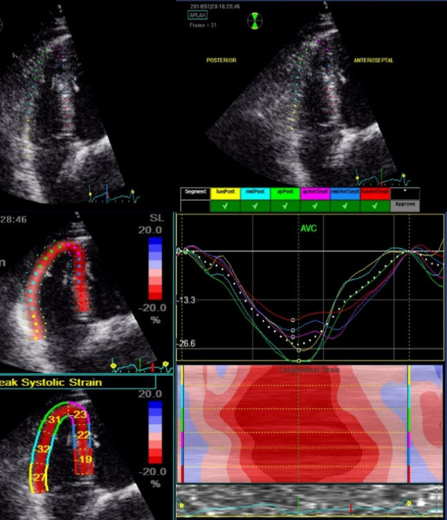Image resolution: width=447 pixels, height=520 pixels.
Task: Select the cyan midPost segment header
Action: (x=255, y=194)
